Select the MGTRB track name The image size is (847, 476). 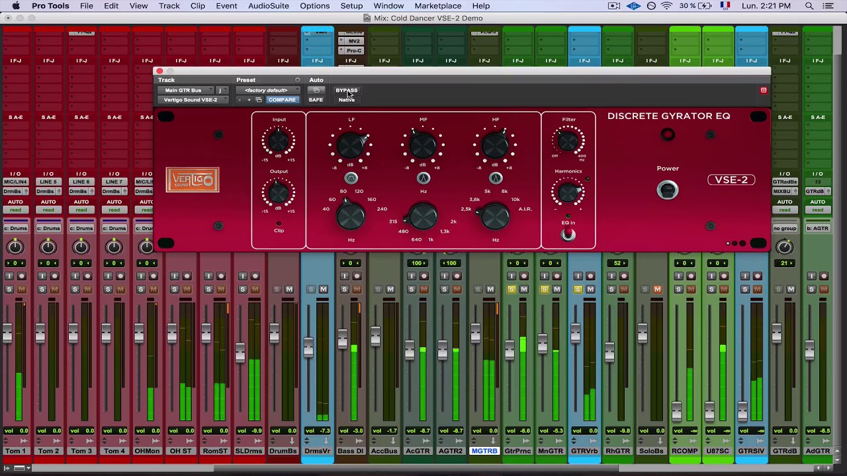[484, 451]
